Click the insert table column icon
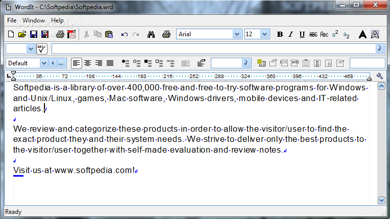 click(x=306, y=63)
